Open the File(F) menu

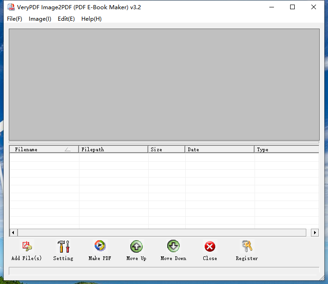click(14, 19)
